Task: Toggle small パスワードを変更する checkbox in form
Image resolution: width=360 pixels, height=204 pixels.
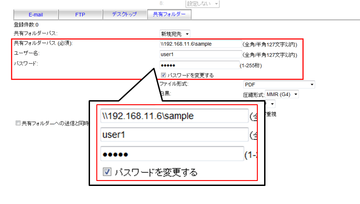Action: [163, 75]
